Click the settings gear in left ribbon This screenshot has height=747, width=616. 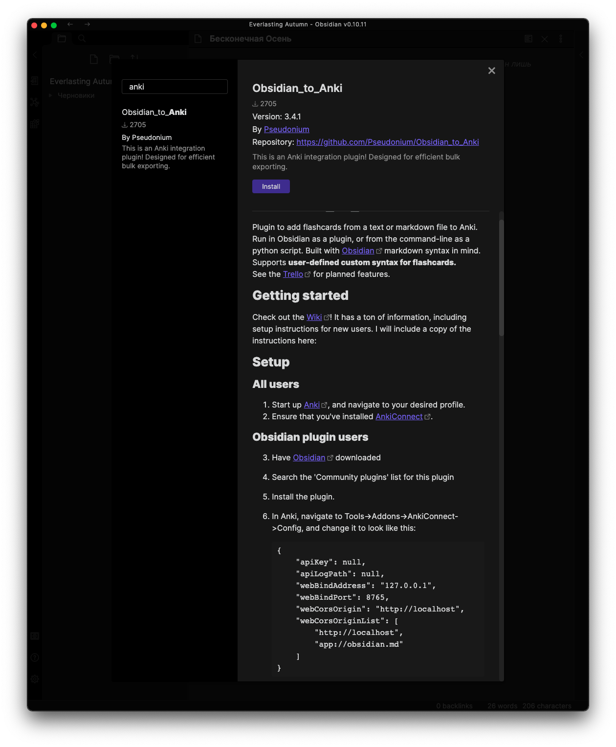point(35,679)
